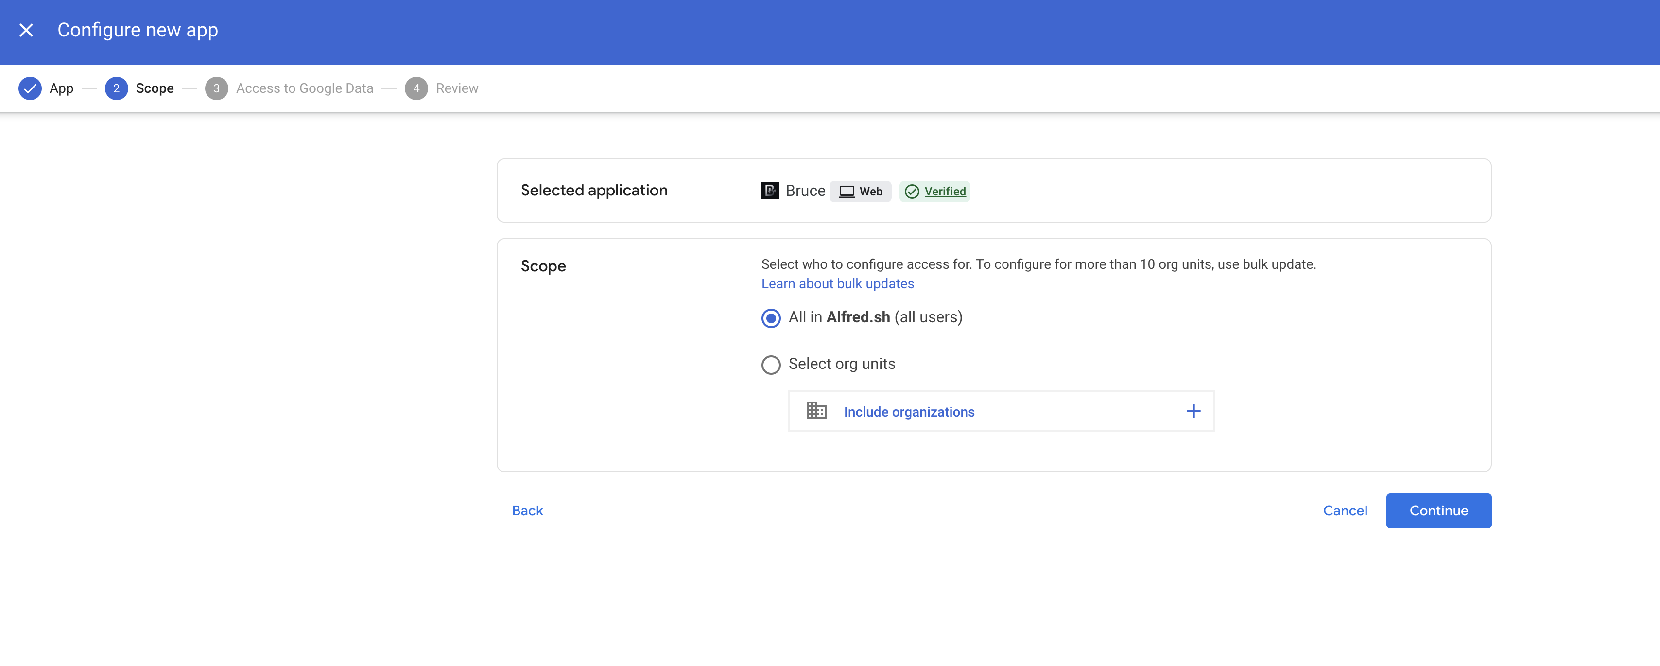
Task: Select the 'Select org units' radio button
Action: coord(771,365)
